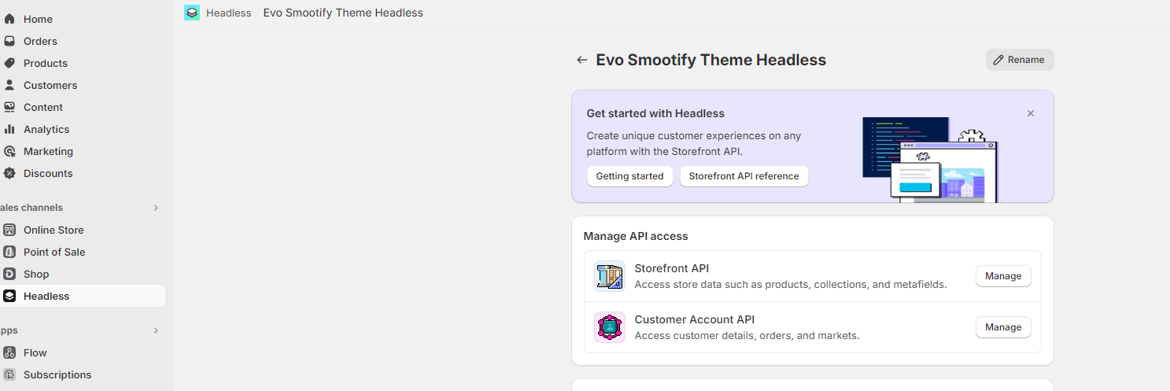The height and width of the screenshot is (391, 1170).
Task: Open the Storefront API reference link
Action: [x=744, y=176]
